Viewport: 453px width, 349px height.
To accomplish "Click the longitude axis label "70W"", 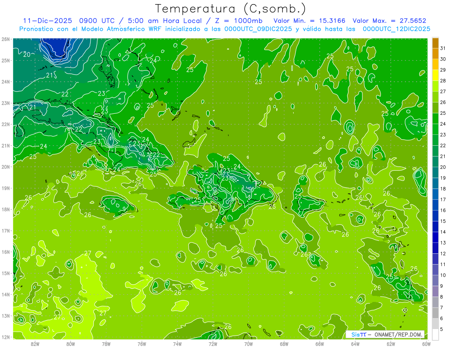I will [x=248, y=344].
